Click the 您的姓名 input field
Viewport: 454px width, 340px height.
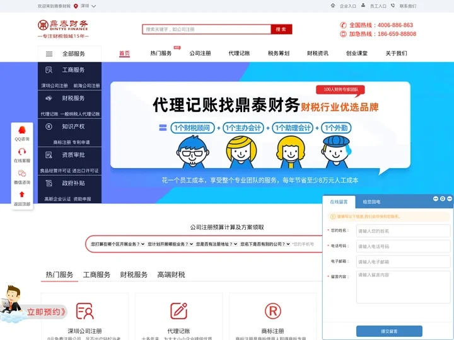[x=403, y=231]
